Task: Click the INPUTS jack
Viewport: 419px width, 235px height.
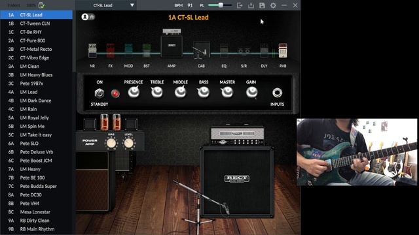Action: [x=277, y=93]
